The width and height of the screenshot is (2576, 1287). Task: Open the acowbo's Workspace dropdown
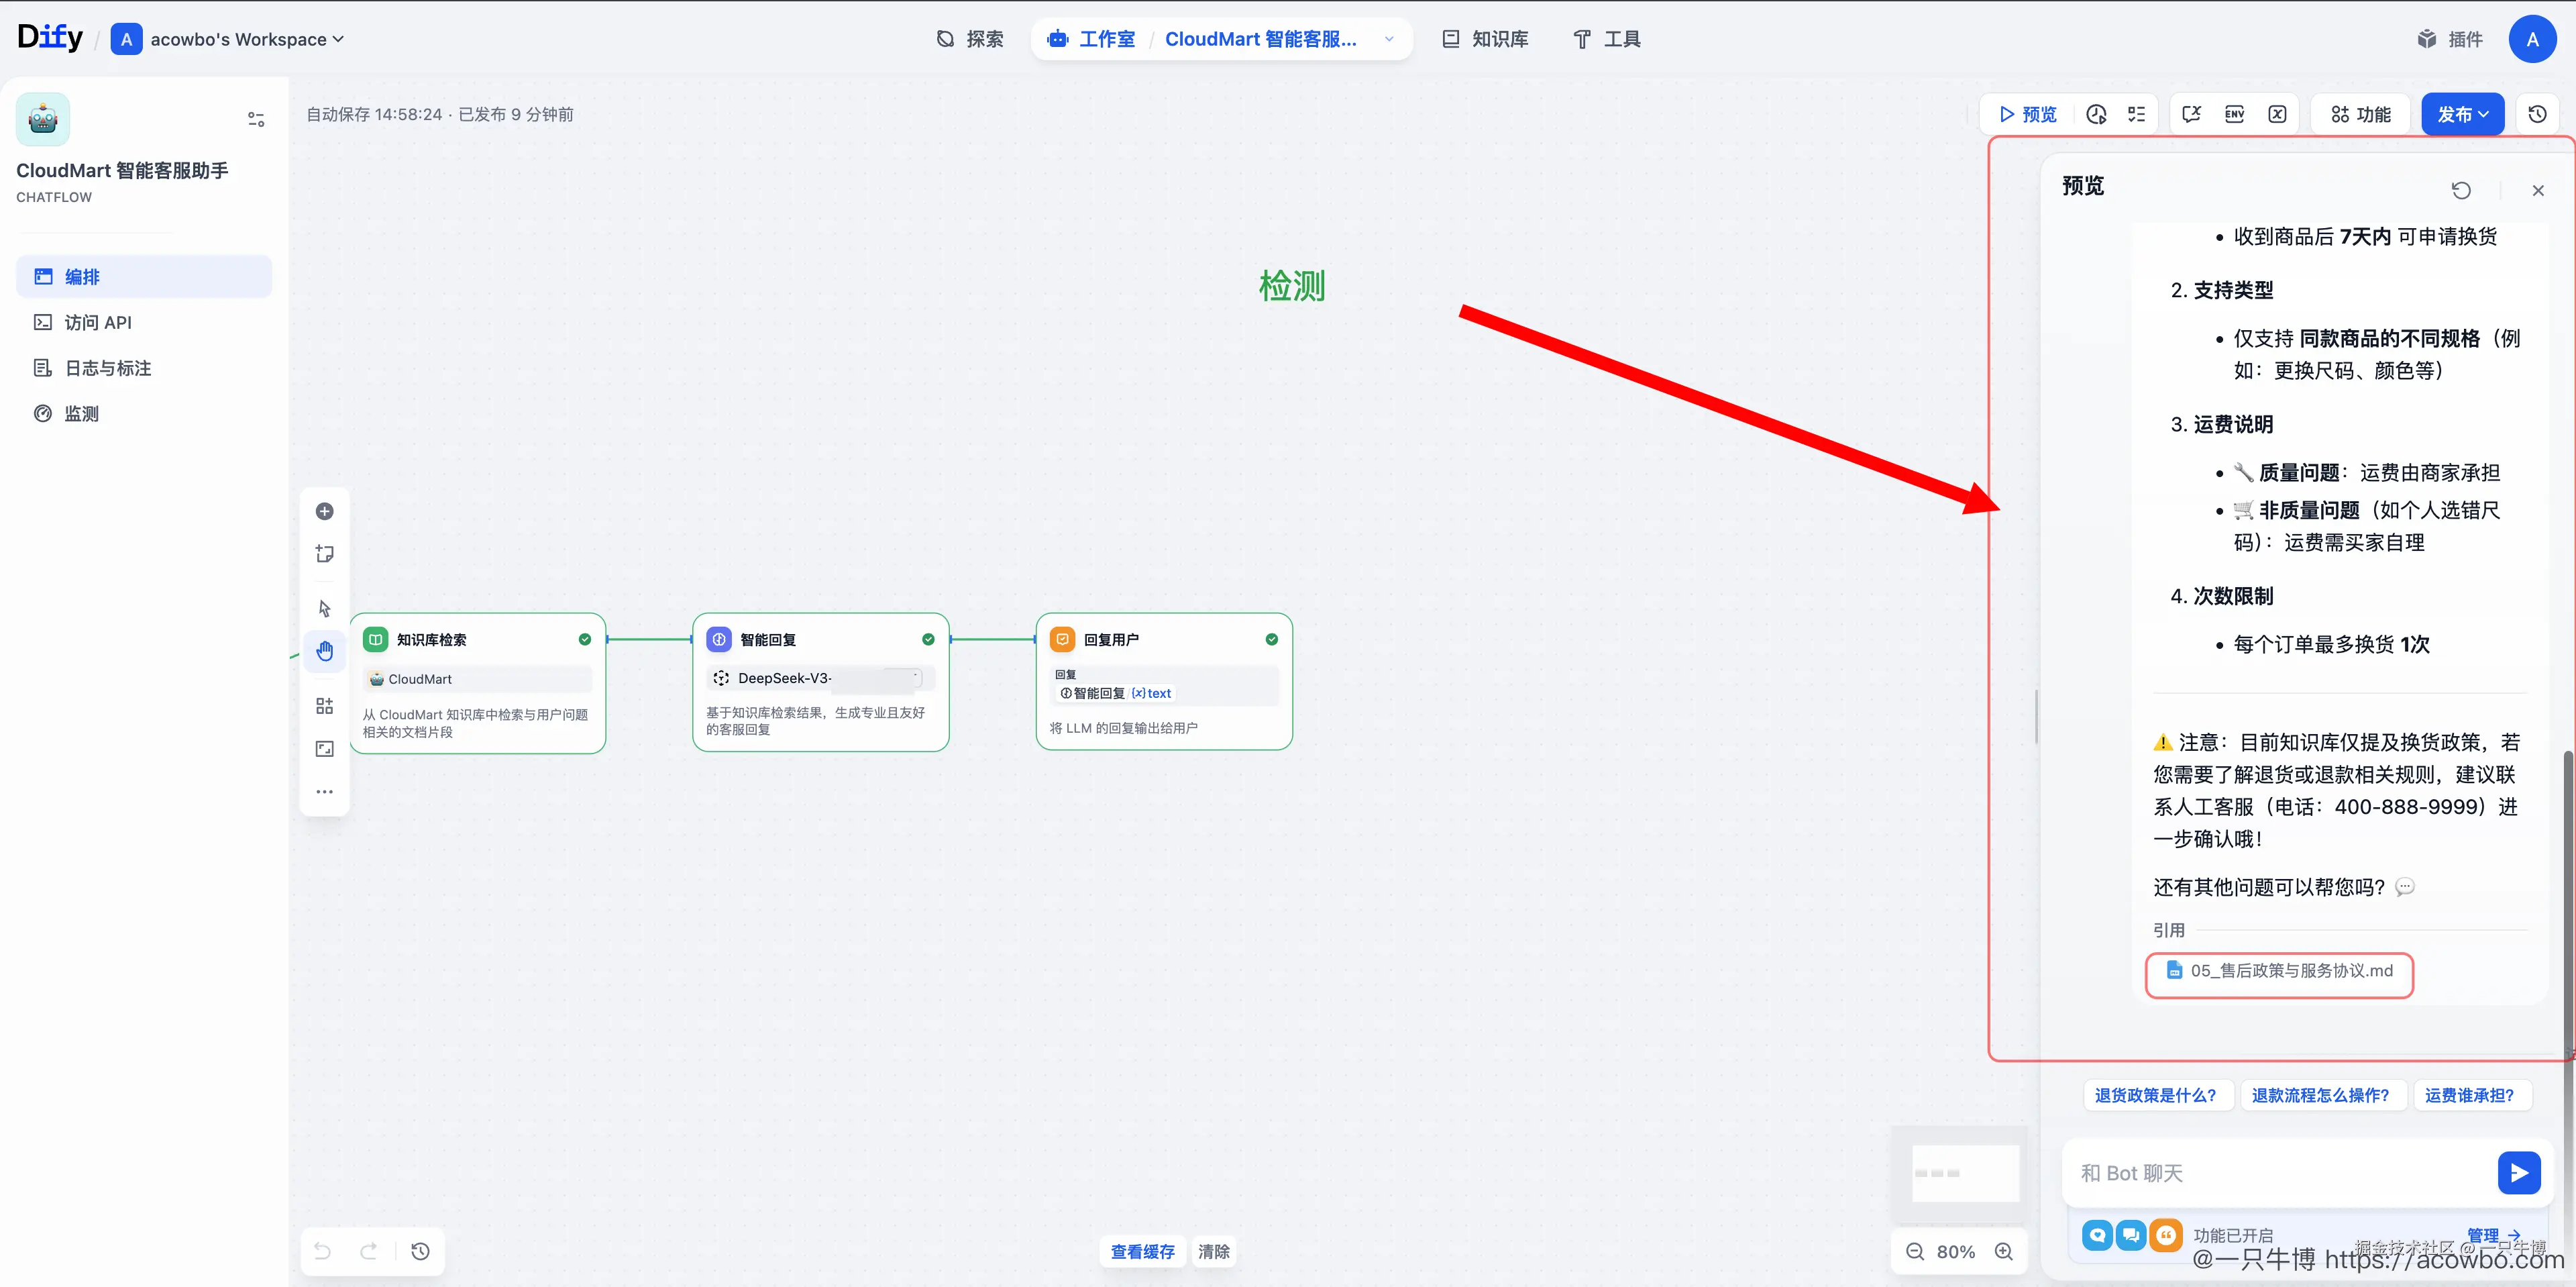point(228,39)
